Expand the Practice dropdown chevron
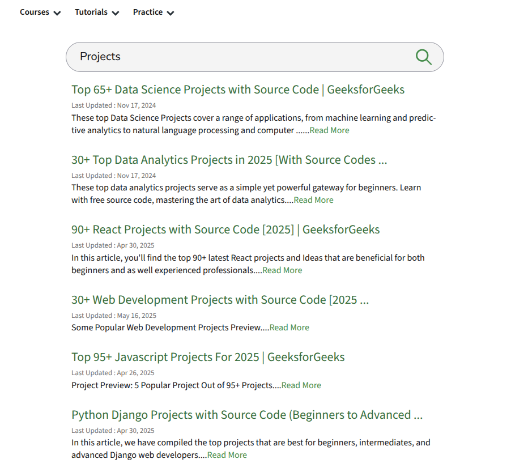The image size is (511, 476). [171, 13]
